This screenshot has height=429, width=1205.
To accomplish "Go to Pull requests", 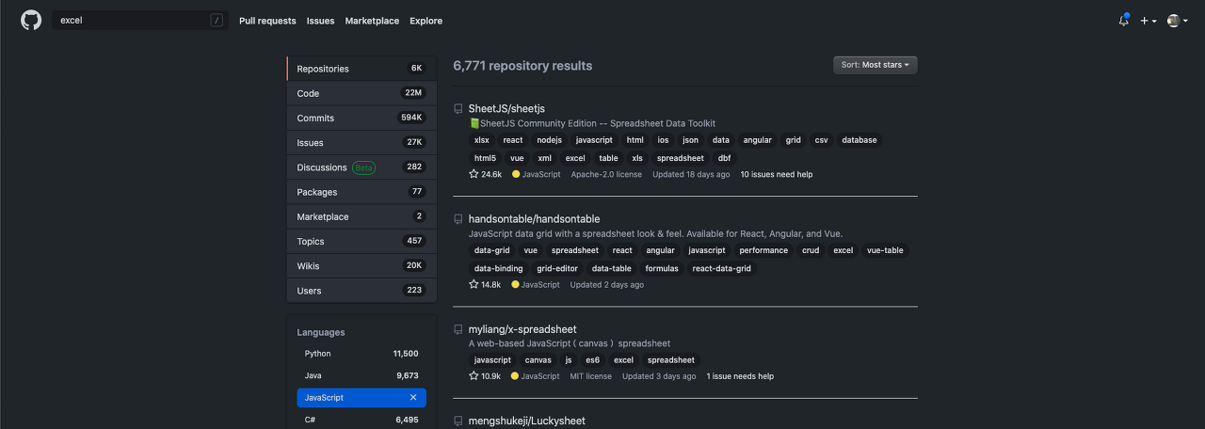I will tap(267, 21).
